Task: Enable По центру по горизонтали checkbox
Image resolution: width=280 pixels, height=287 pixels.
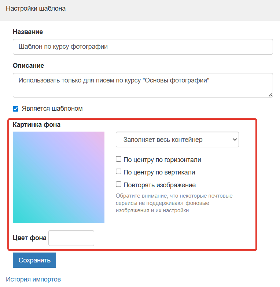Action: click(119, 159)
